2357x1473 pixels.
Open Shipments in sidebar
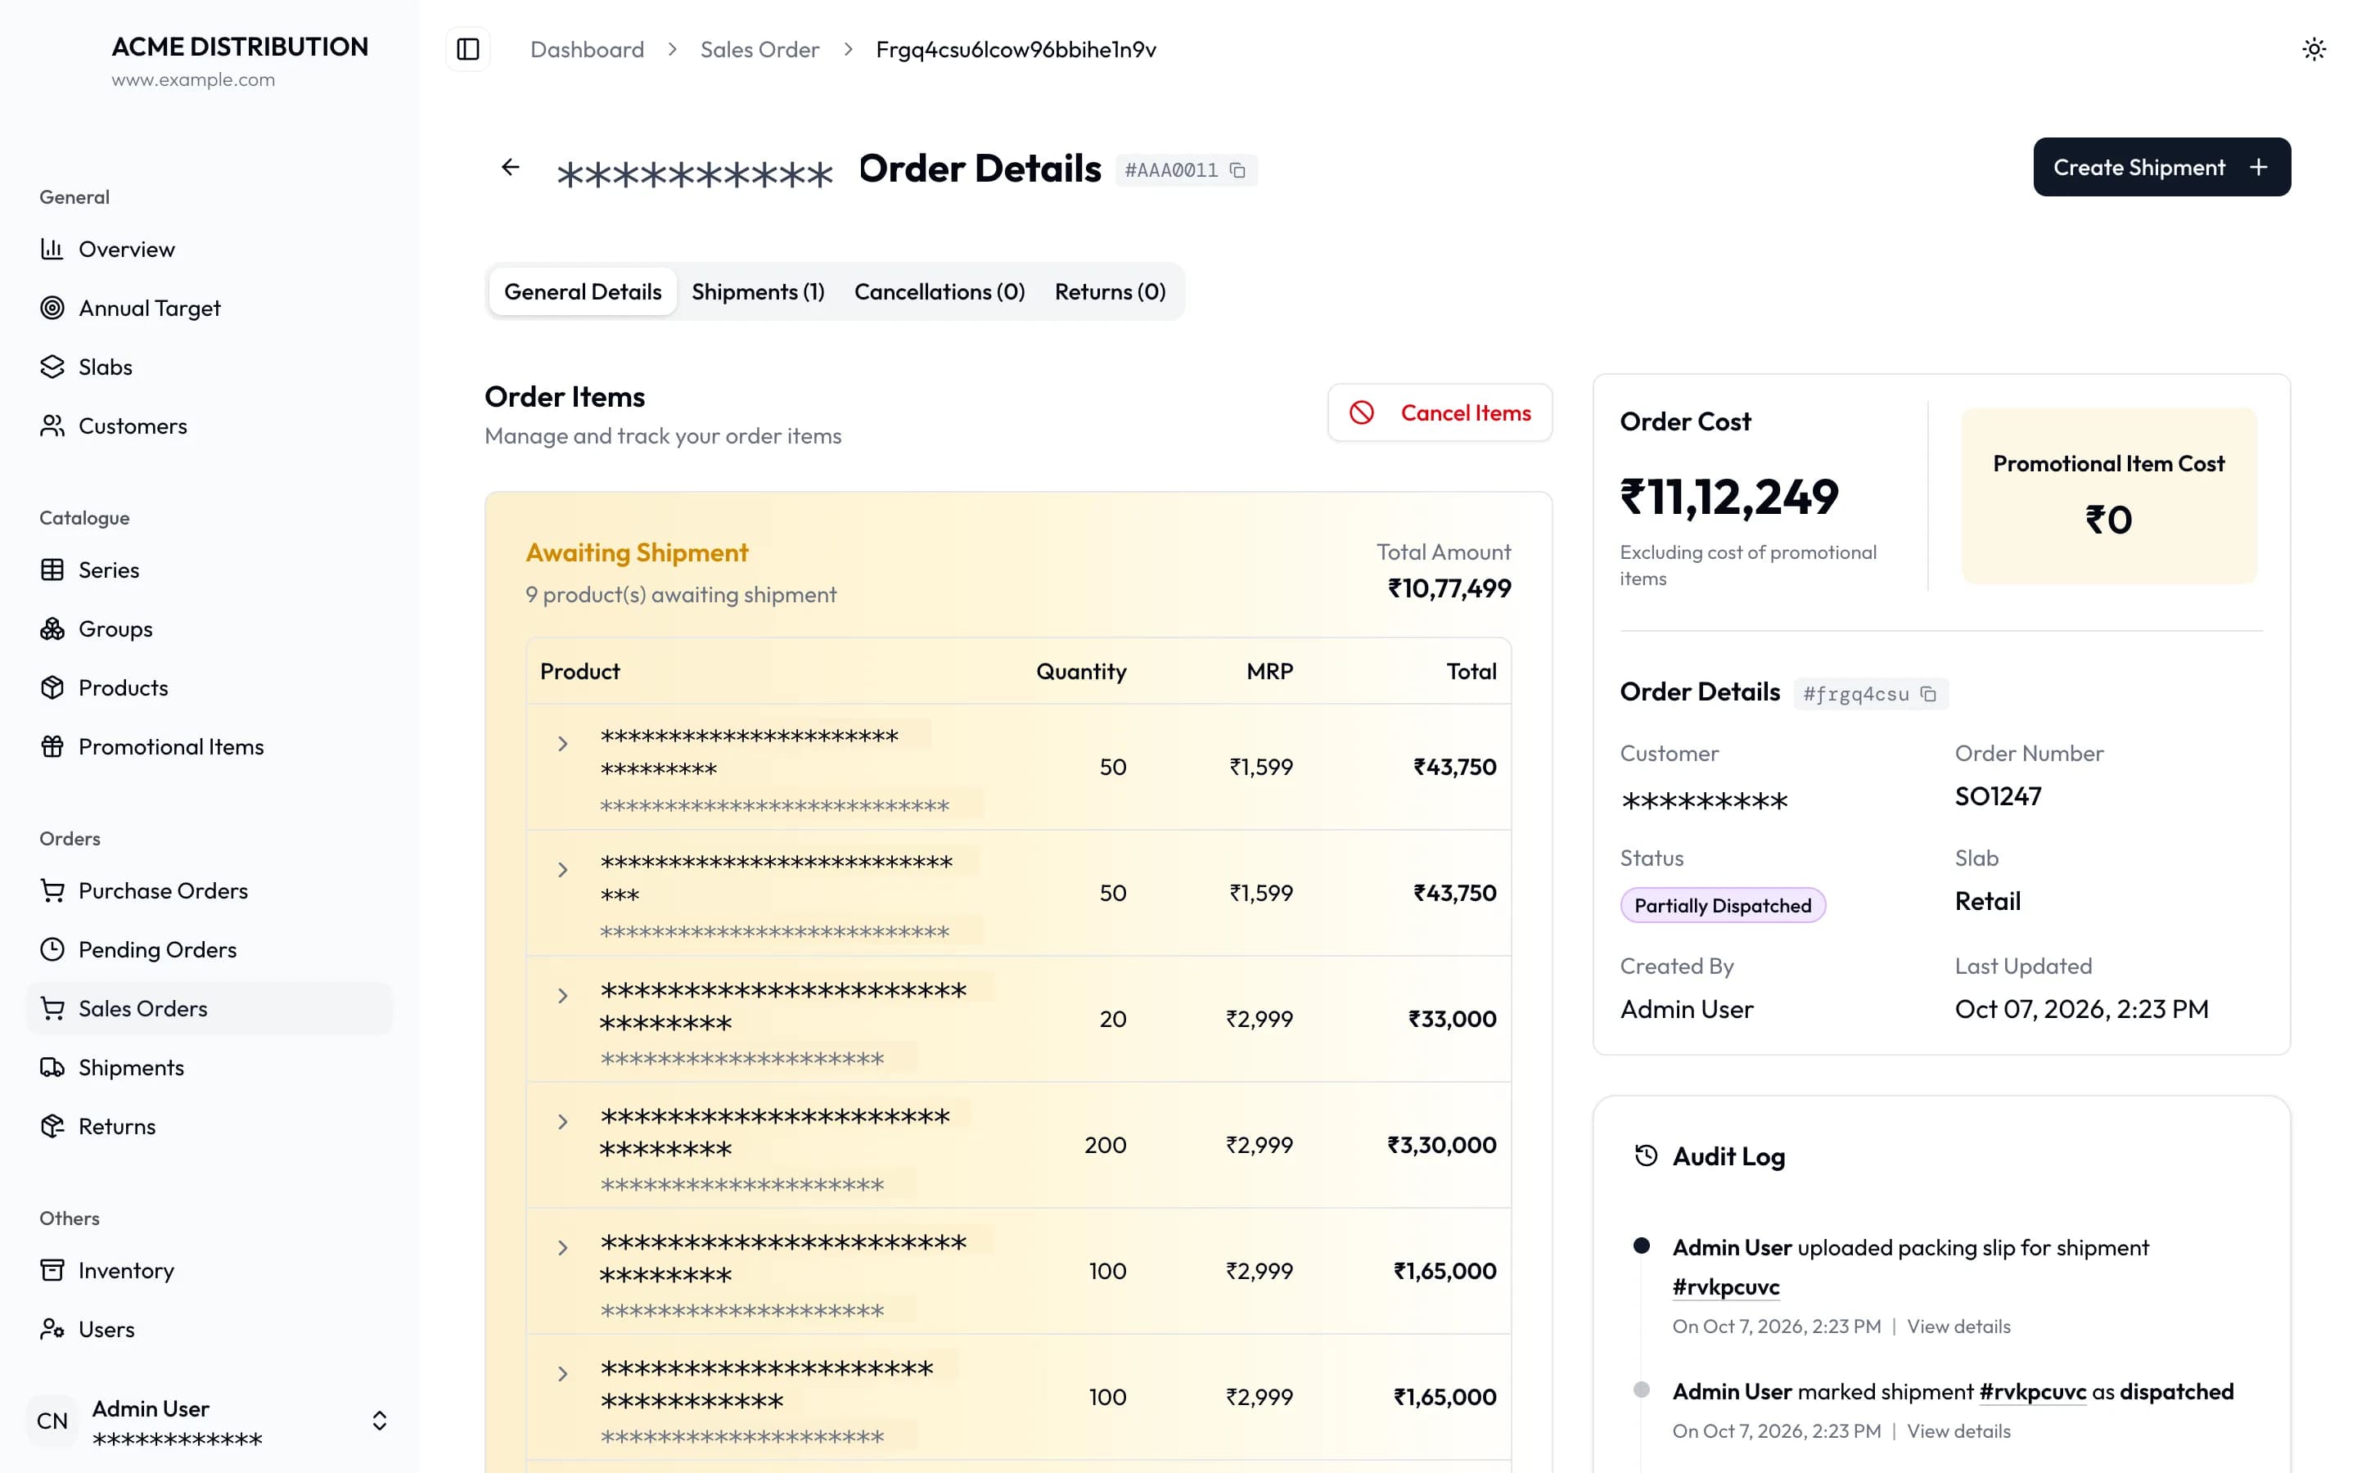click(x=209, y=1067)
